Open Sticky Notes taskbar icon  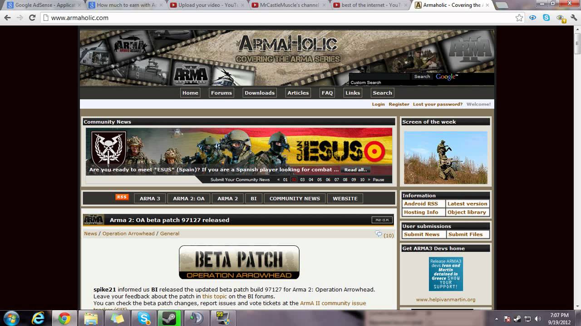[118, 318]
